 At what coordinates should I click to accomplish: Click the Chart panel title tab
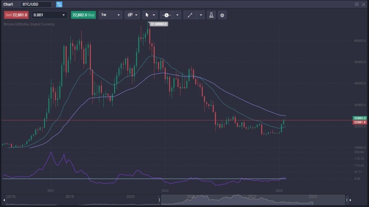click(x=8, y=4)
